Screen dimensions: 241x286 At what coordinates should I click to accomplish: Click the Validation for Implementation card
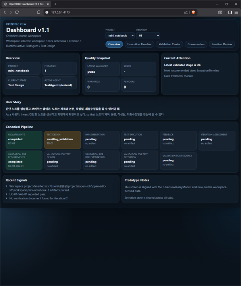point(101,160)
